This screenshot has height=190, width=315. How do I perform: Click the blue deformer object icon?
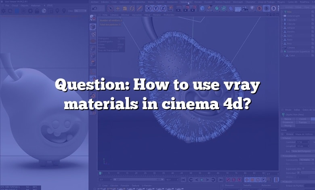tap(231, 8)
